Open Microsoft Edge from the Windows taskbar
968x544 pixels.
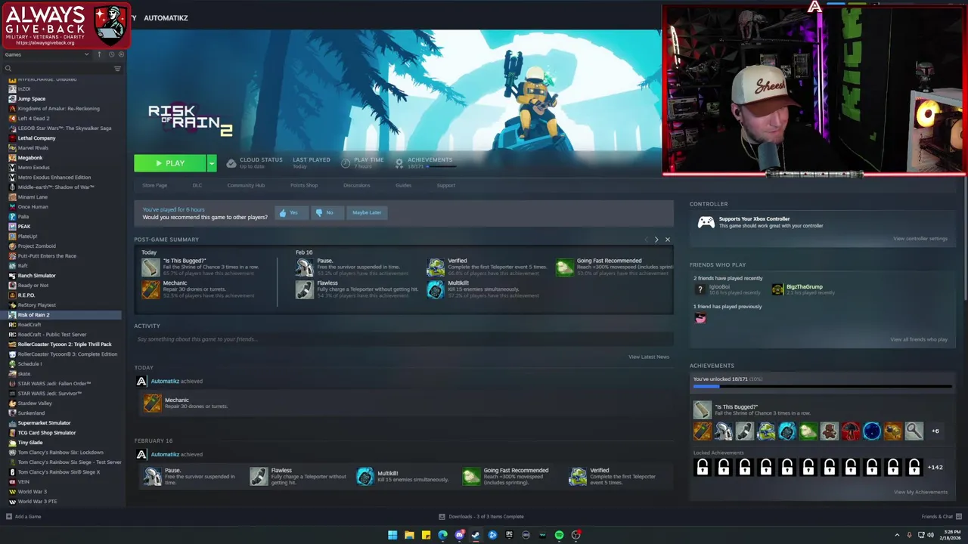(442, 535)
